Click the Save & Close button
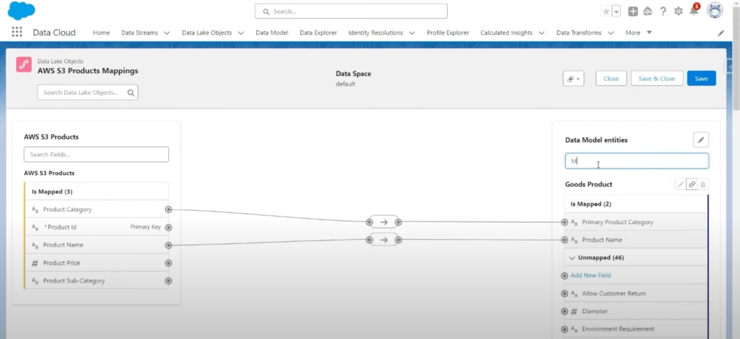 pyautogui.click(x=657, y=79)
